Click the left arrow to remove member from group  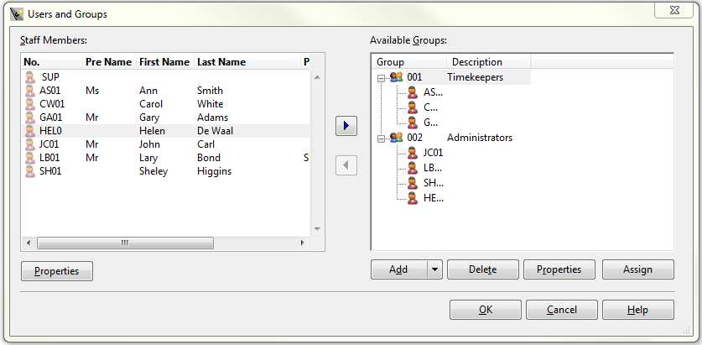346,165
